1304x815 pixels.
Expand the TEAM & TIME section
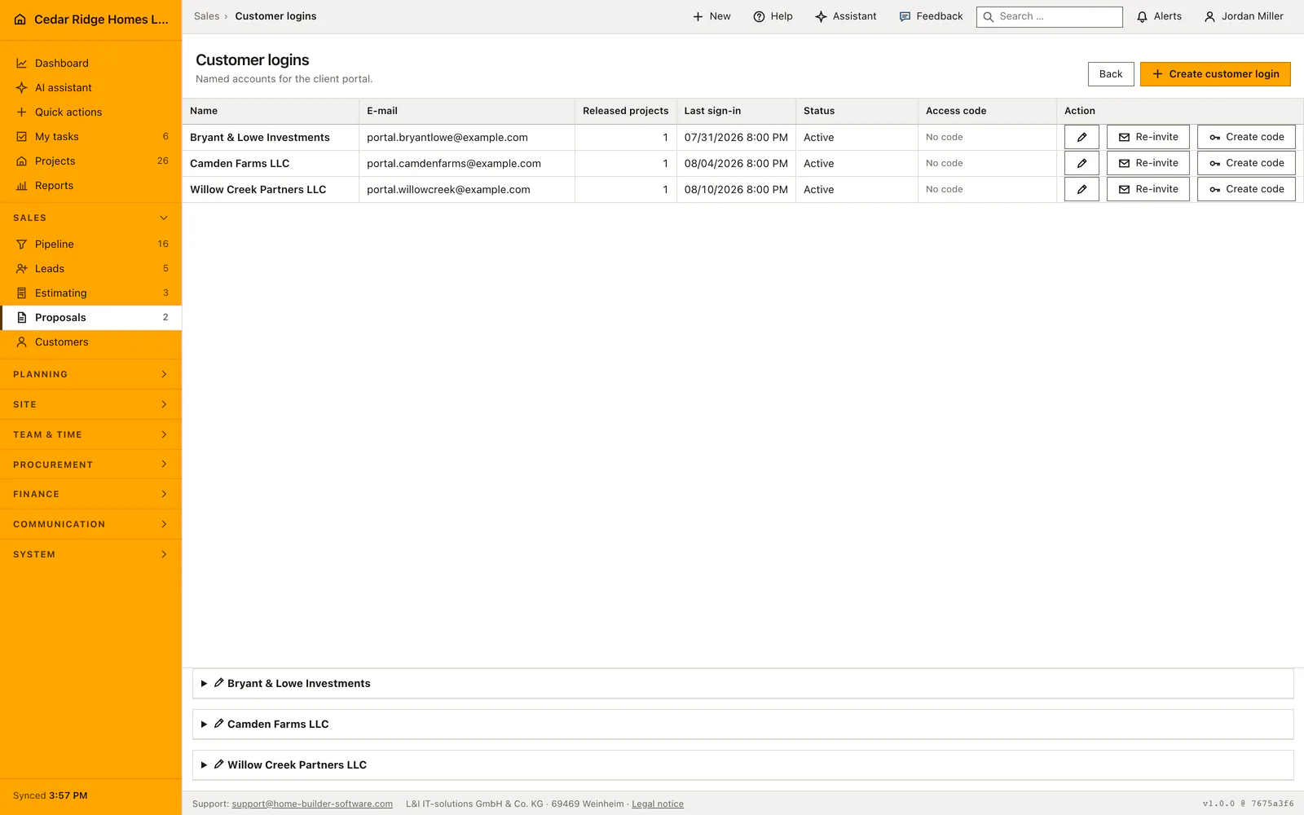pyautogui.click(x=90, y=434)
